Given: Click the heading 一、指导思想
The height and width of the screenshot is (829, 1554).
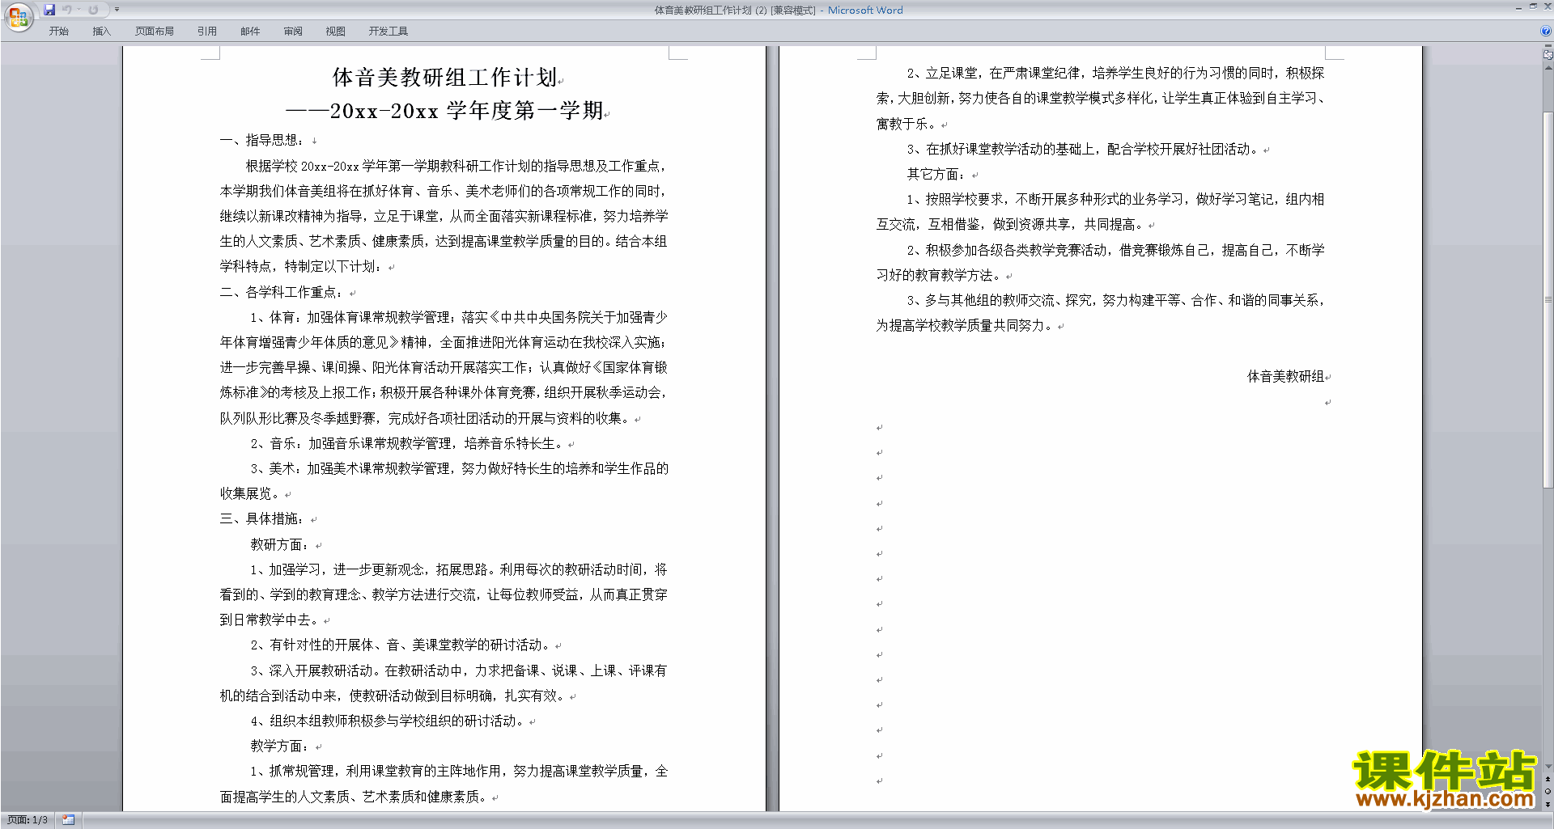Looking at the screenshot, I should coord(261,140).
